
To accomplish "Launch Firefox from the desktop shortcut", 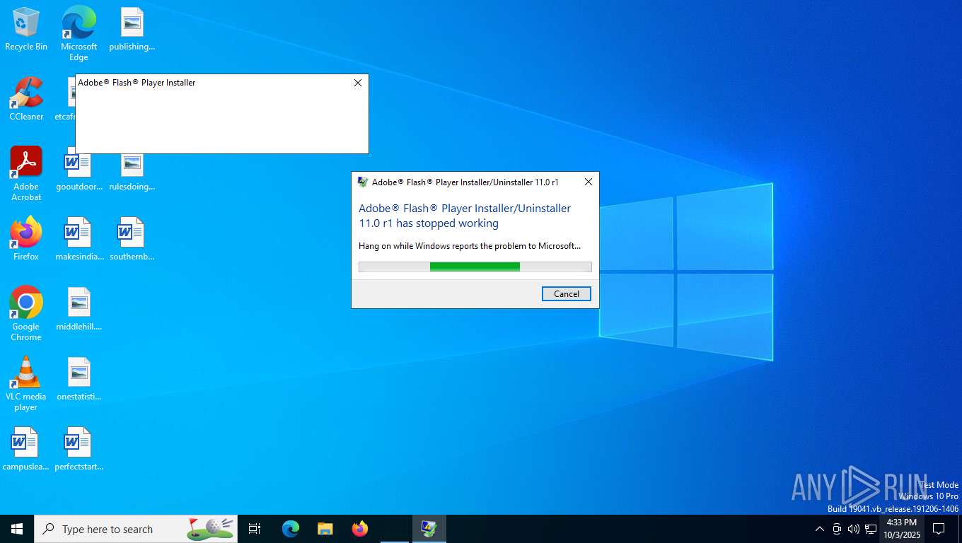I will point(26,239).
